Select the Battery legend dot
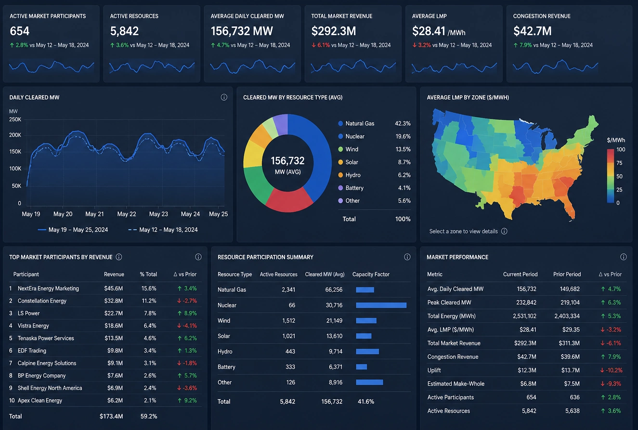The width and height of the screenshot is (638, 430). pos(341,188)
